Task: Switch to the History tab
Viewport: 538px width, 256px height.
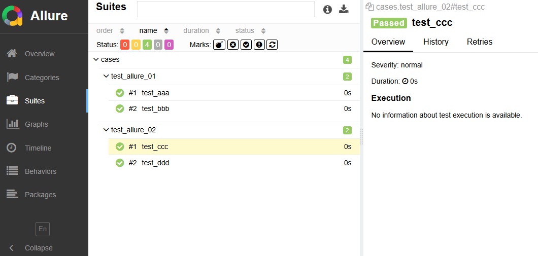Action: (436, 42)
